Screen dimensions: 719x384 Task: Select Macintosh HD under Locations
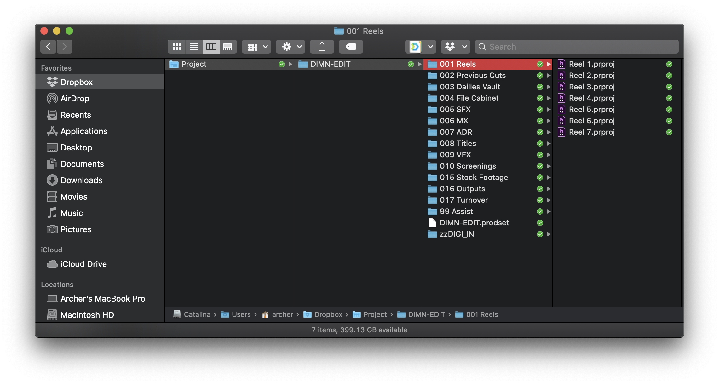[x=87, y=315]
